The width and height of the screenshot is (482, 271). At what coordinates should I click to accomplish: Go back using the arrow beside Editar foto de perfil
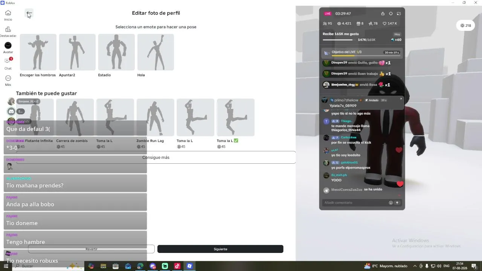click(x=29, y=14)
